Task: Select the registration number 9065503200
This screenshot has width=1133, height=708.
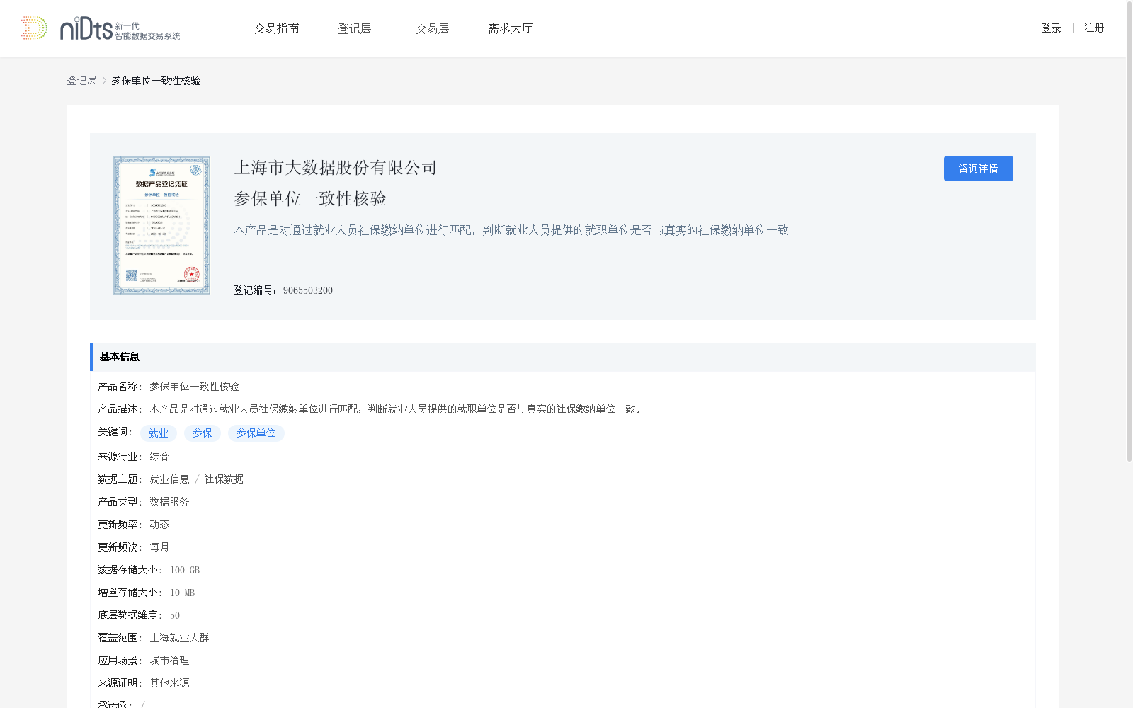Action: [308, 290]
